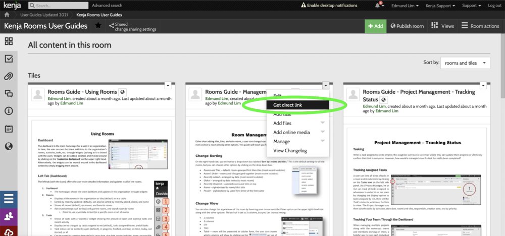Image resolution: width=505 pixels, height=236 pixels.
Task: Open the home breadcrumb icon
Action: [7, 15]
